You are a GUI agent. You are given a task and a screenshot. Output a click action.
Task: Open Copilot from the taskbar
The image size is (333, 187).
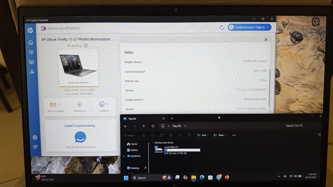pos(185,177)
